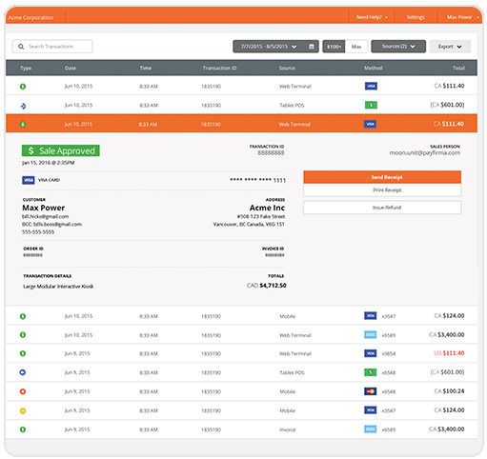Open Settings in the top bar
This screenshot has height=459, width=487.
[416, 17]
